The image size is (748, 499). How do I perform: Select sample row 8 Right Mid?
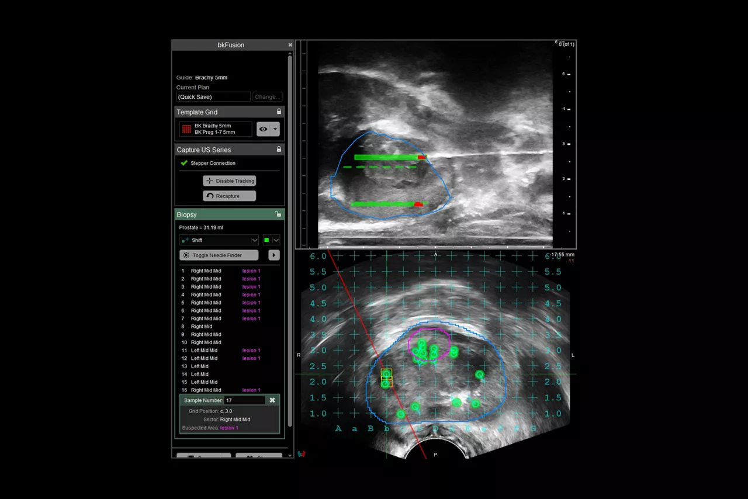[x=229, y=327]
